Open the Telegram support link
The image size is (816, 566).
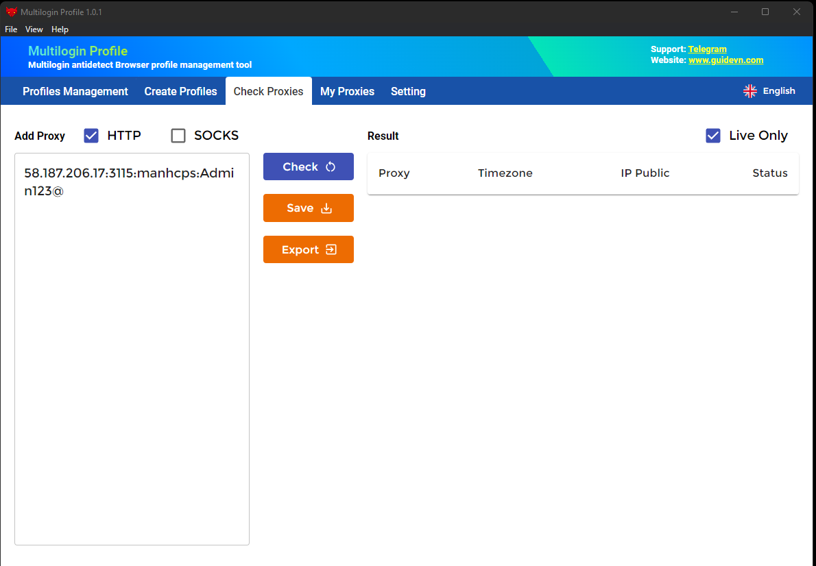707,49
